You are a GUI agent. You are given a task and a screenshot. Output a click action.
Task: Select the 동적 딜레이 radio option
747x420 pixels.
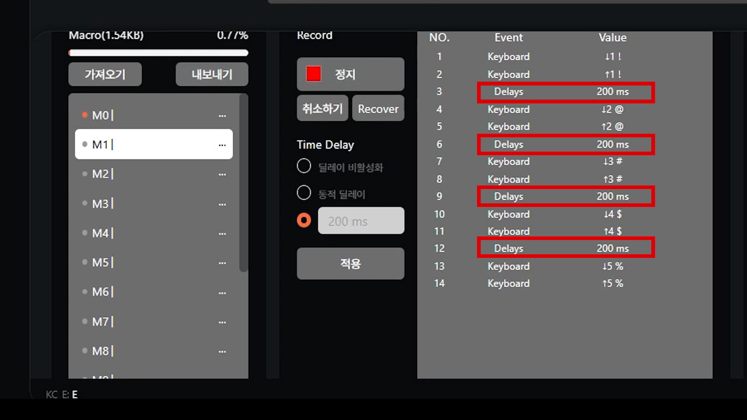304,193
